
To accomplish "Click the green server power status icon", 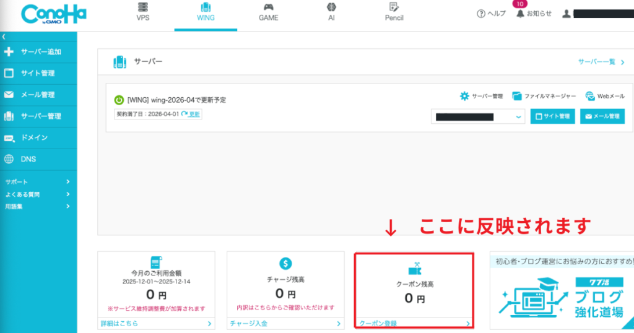I will pyautogui.click(x=119, y=100).
